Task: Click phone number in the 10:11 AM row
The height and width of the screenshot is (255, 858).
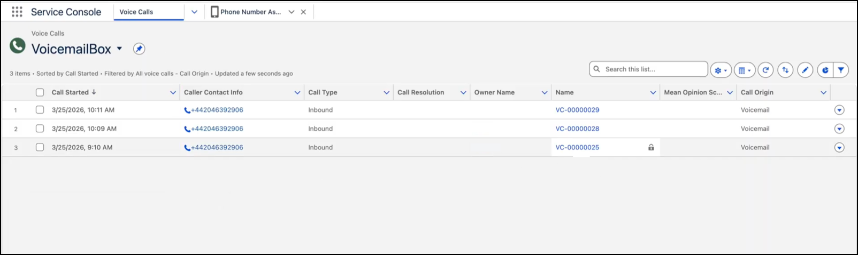Action: [x=217, y=110]
